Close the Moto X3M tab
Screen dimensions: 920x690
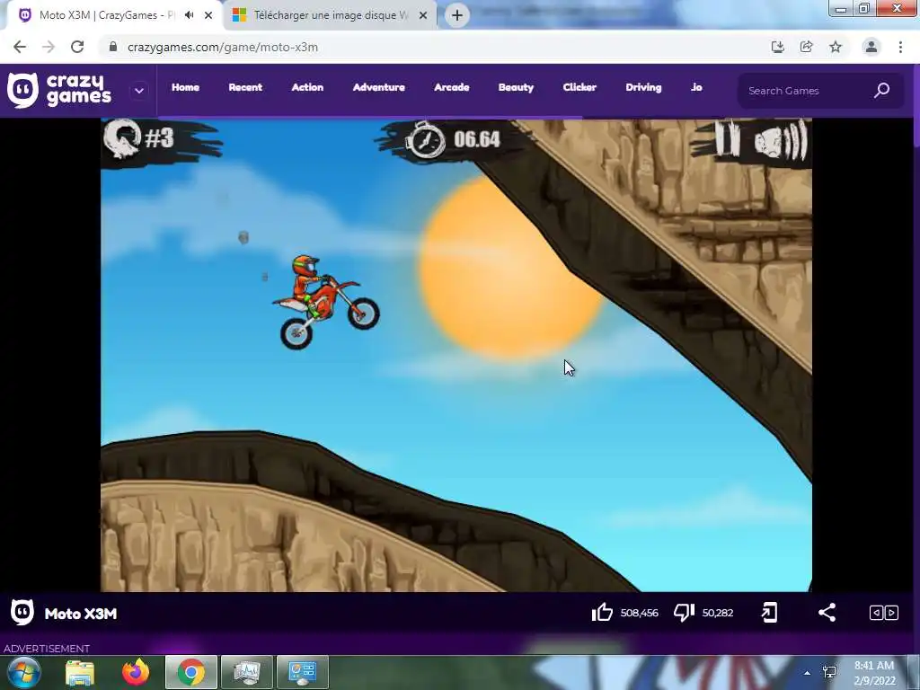pyautogui.click(x=208, y=15)
